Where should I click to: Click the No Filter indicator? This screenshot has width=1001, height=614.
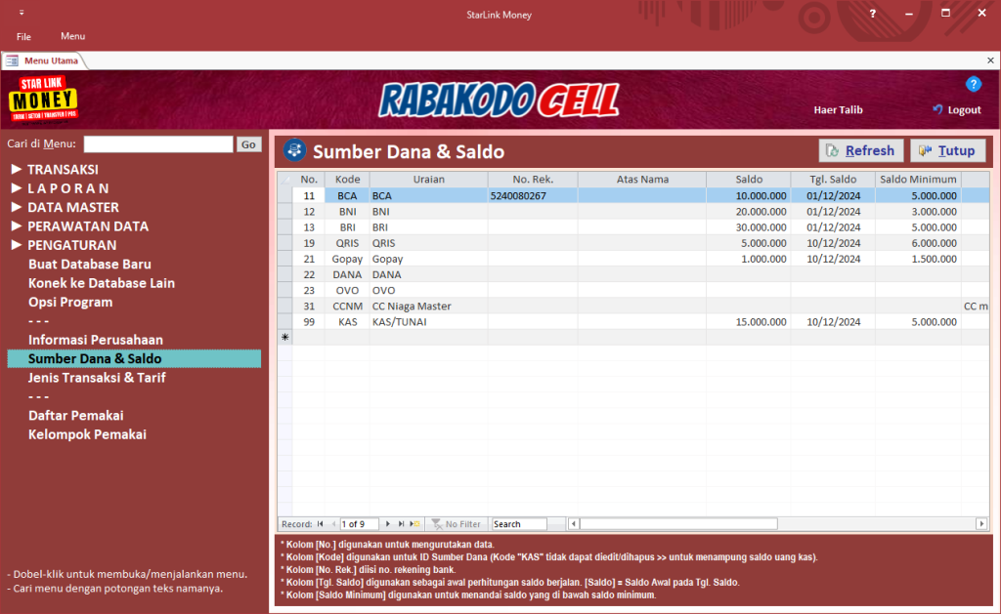point(456,524)
